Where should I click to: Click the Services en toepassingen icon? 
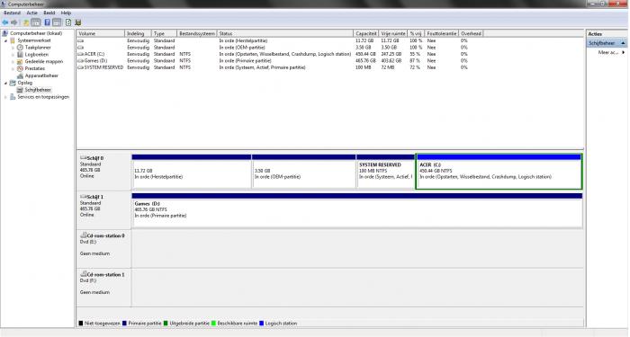[x=13, y=97]
